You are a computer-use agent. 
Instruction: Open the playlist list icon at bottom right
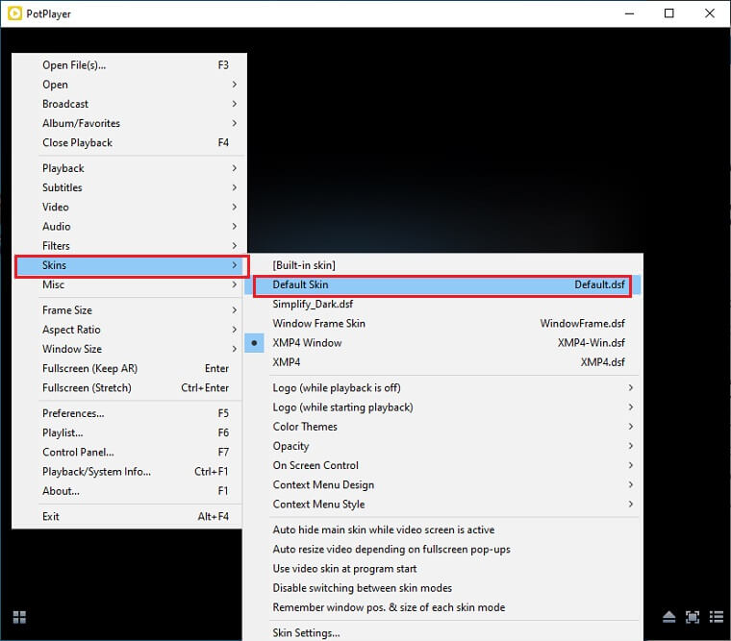tap(716, 617)
